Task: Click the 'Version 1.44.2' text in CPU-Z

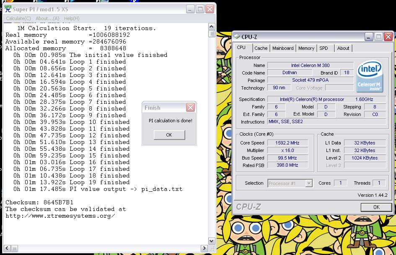Action: [x=373, y=195]
